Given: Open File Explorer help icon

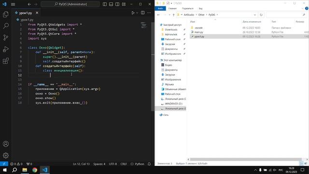Looking at the screenshot, I should click(x=307, y=9).
